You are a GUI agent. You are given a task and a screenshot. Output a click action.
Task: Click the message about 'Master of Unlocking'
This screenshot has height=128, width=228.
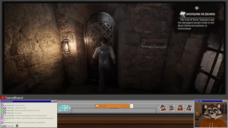coord(30,123)
